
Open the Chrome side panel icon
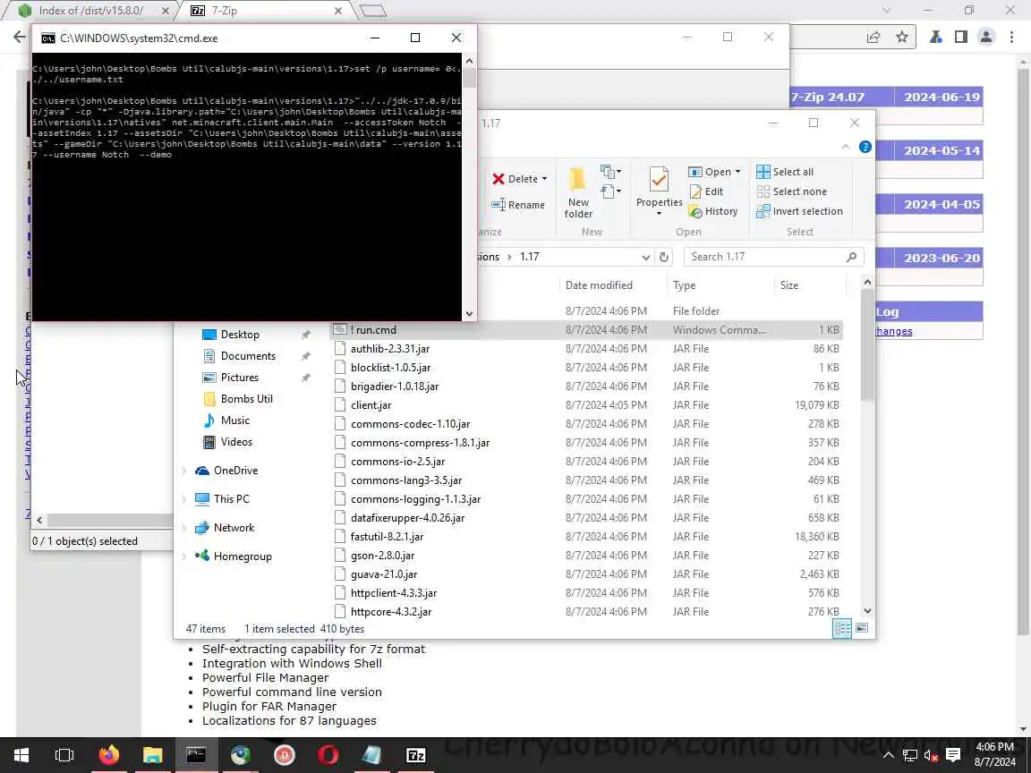click(x=960, y=38)
